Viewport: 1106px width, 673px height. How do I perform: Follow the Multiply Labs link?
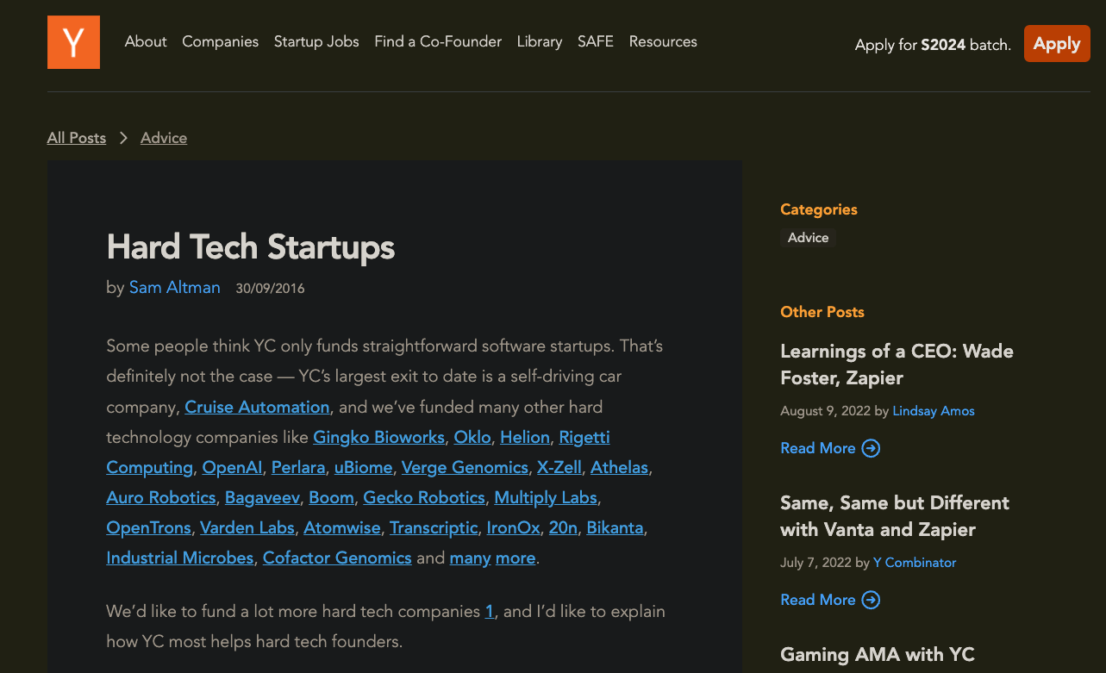pos(546,497)
